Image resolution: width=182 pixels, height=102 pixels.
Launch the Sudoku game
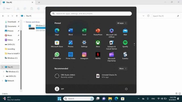pos(125,56)
